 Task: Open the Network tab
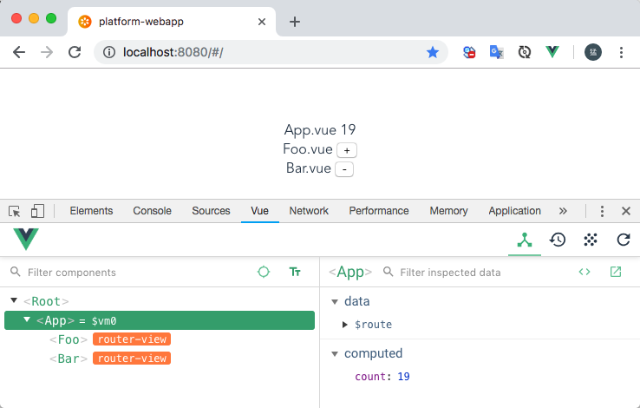pyautogui.click(x=309, y=211)
